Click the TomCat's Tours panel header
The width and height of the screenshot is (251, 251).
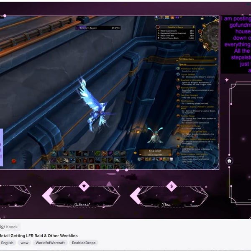click(175, 27)
